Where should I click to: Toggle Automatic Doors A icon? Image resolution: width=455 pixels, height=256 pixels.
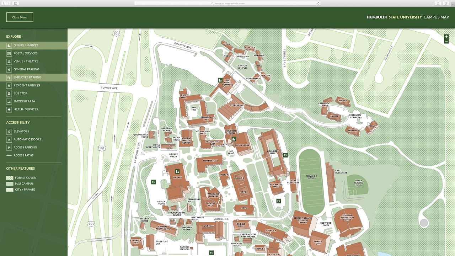[9, 139]
